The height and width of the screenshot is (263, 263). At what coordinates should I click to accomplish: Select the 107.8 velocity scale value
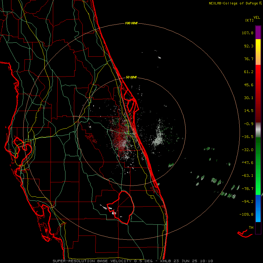click(x=248, y=33)
